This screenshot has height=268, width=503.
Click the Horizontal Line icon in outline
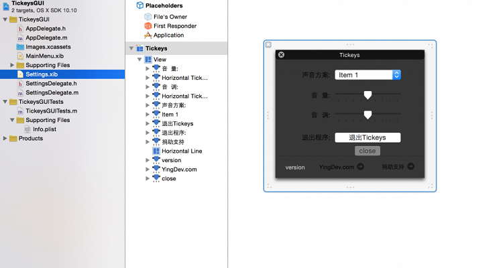(156, 151)
